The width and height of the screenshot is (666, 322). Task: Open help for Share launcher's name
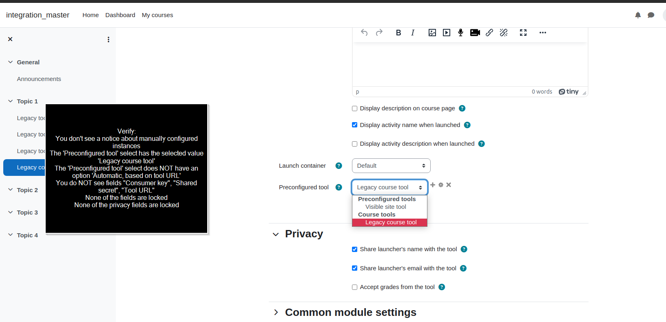(464, 249)
